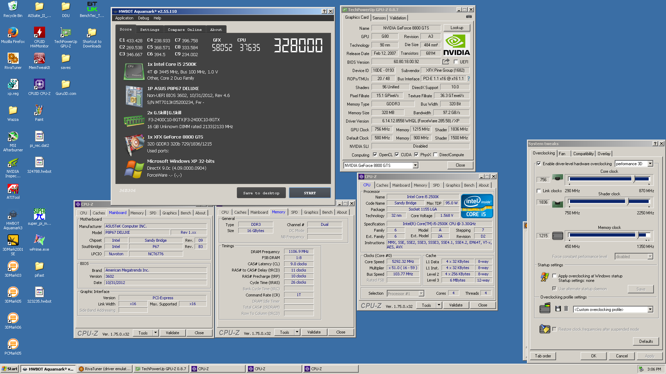Click the core clock chip icon in System tweaks
666x374 pixels.
pyautogui.click(x=557, y=178)
